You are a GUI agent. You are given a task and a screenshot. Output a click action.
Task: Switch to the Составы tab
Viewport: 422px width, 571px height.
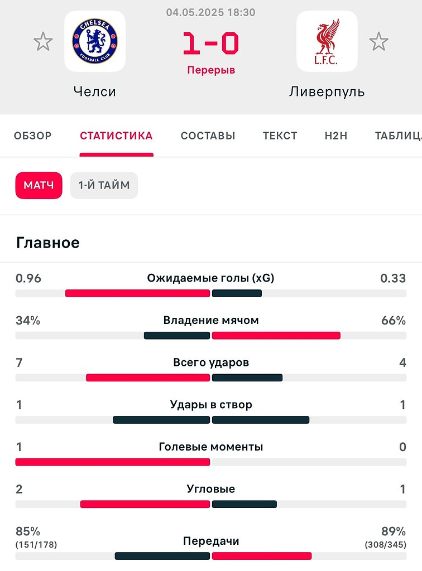(208, 136)
